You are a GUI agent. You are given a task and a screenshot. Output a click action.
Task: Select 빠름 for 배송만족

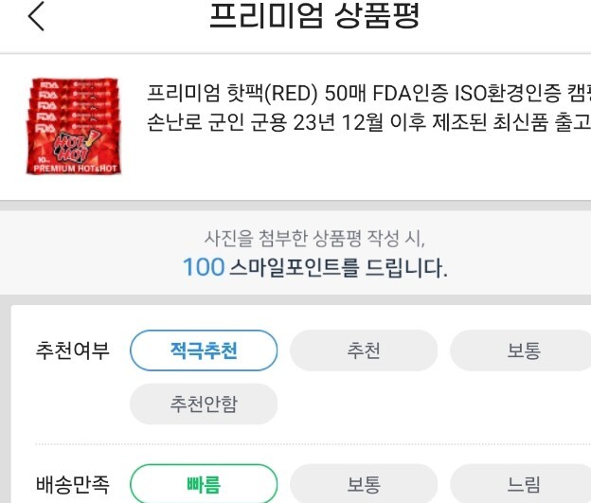204,484
